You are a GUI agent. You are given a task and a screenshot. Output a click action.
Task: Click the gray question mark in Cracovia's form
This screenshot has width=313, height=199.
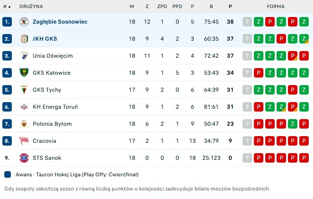(247, 141)
